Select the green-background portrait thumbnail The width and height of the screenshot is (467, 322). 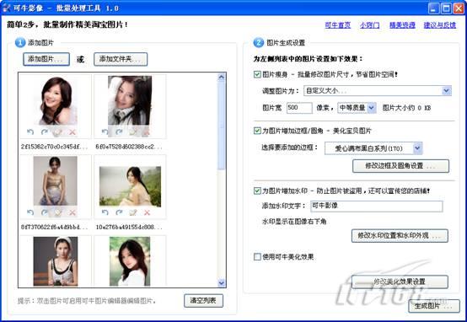coord(130,261)
